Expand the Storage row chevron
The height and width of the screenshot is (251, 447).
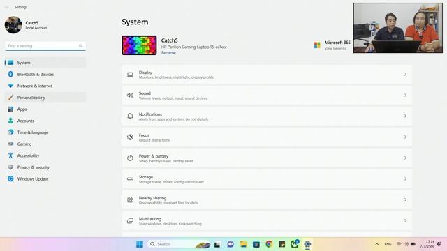coord(405,178)
